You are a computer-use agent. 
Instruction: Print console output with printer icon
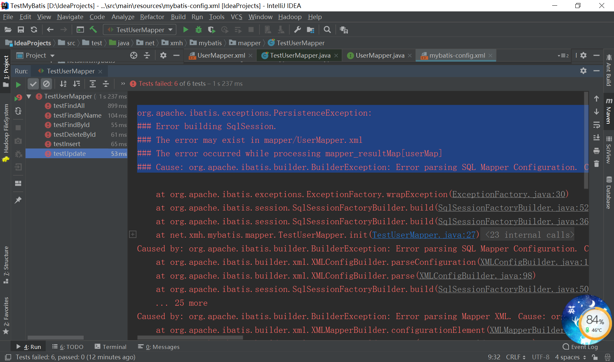[x=597, y=151]
